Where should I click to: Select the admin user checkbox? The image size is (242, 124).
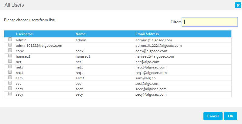pyautogui.click(x=10, y=40)
